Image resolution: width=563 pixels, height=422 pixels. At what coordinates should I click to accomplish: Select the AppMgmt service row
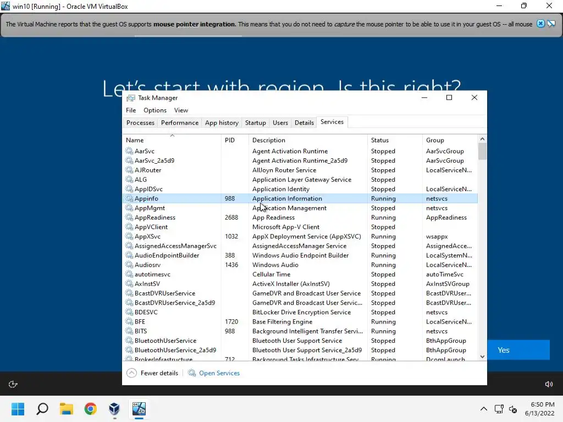pos(300,208)
